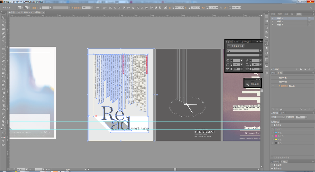The width and height of the screenshot is (315, 172).
Task: Click the new artboard icon
Action: tap(305, 69)
